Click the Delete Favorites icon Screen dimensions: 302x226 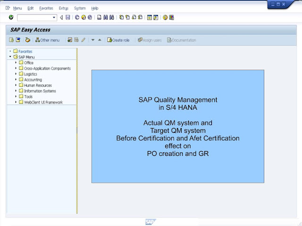(x=76, y=40)
